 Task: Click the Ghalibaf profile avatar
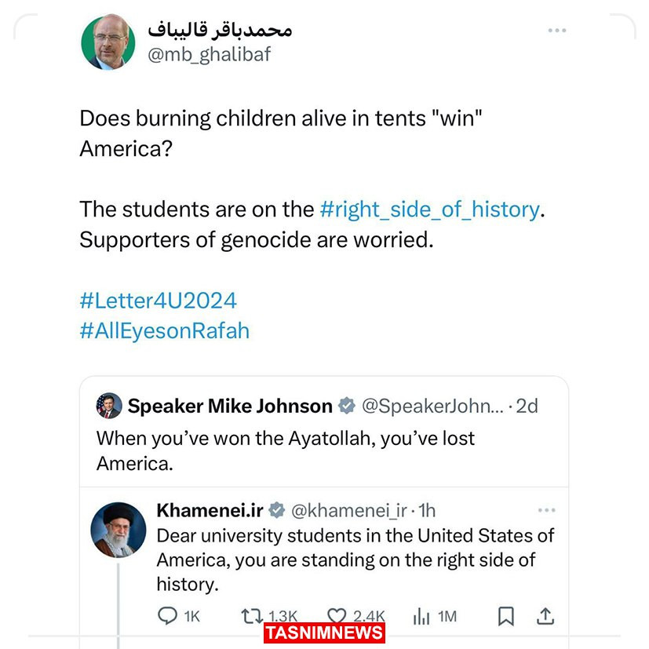pos(108,42)
